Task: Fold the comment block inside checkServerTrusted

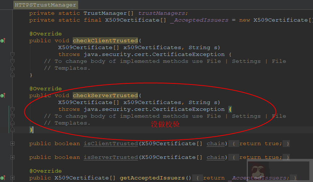Action: [12, 116]
